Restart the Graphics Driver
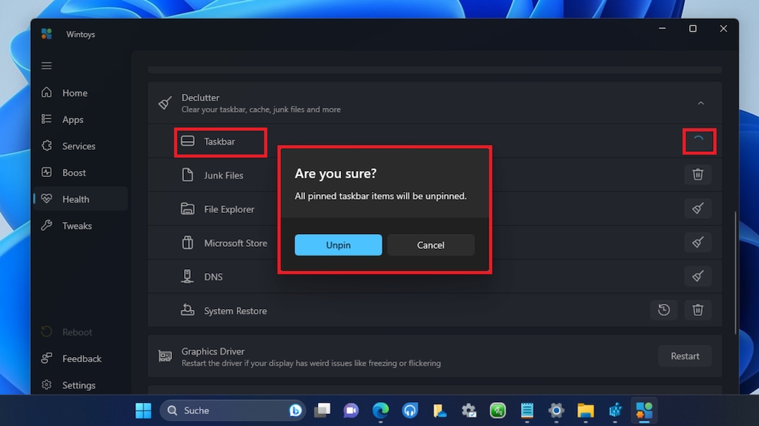This screenshot has width=759, height=426. click(685, 356)
